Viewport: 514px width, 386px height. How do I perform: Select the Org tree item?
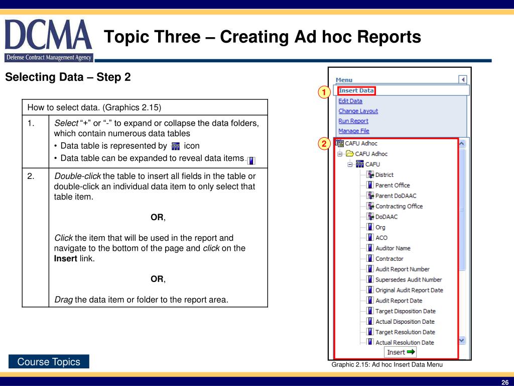click(x=380, y=228)
